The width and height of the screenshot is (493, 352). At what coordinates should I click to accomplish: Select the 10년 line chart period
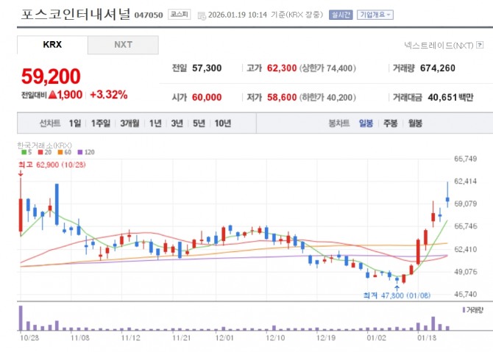pos(223,123)
